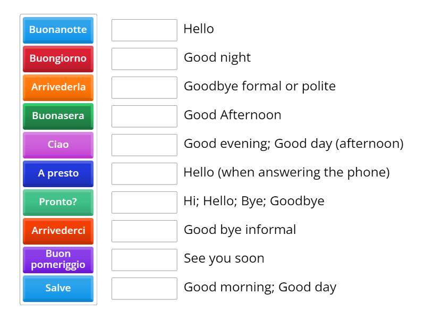Viewport: 425px width, 319px height.
Task: Click the box next to Good evening; Good day
Action: [144, 145]
